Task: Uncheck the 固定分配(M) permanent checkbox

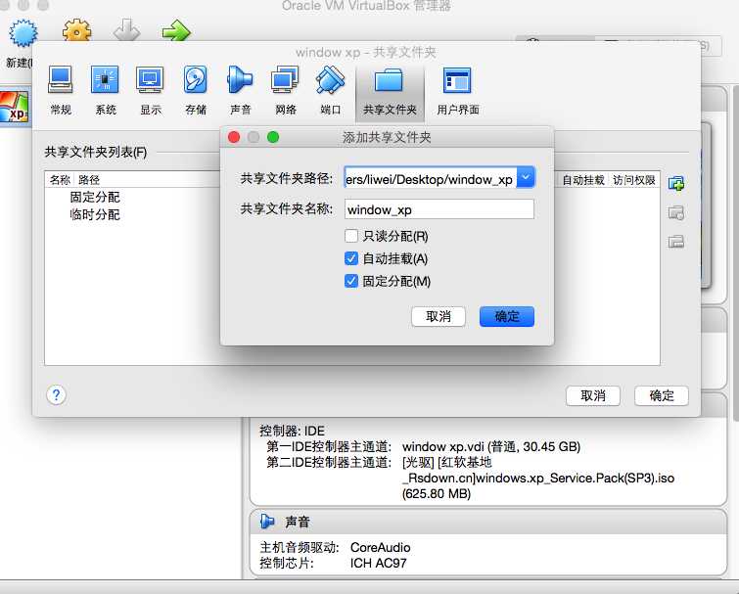Action: point(351,281)
